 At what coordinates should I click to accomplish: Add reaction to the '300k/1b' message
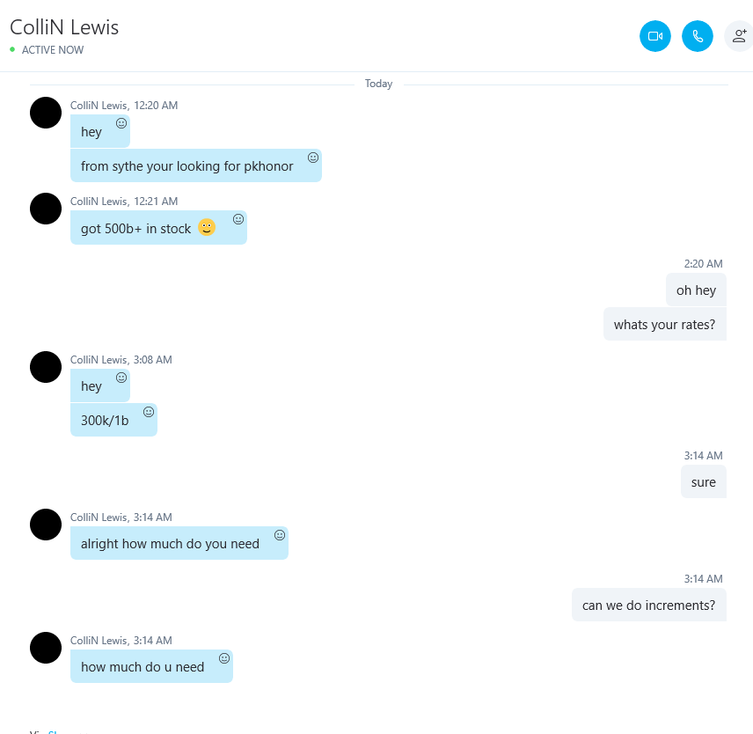pyautogui.click(x=149, y=412)
